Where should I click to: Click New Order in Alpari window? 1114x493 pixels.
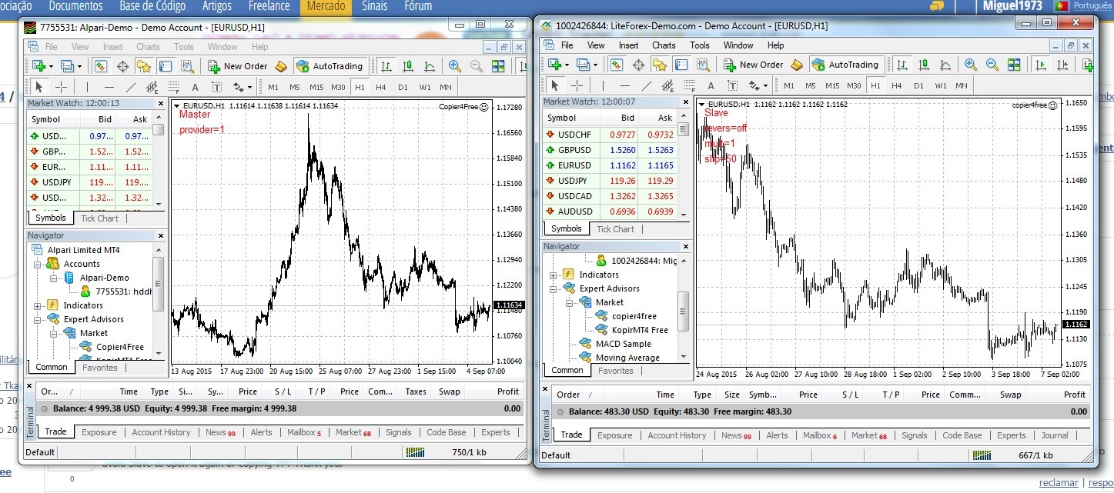tap(237, 66)
